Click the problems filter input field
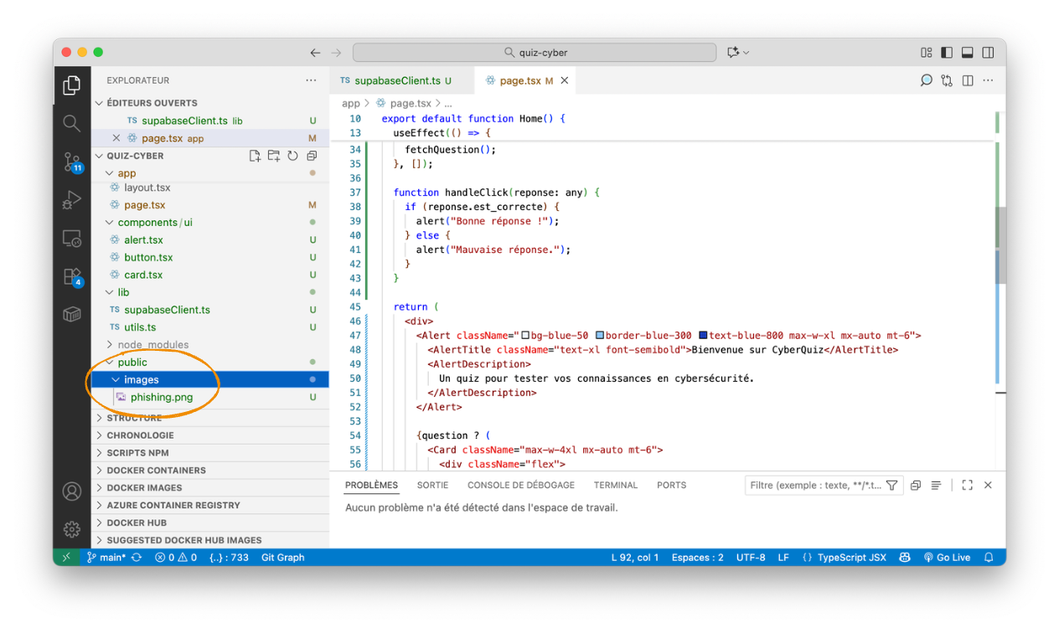Image resolution: width=1059 pixels, height=633 pixels. click(x=814, y=485)
